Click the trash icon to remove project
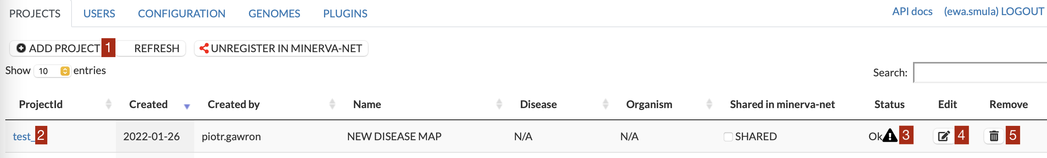The height and width of the screenshot is (158, 1047). coord(994,136)
